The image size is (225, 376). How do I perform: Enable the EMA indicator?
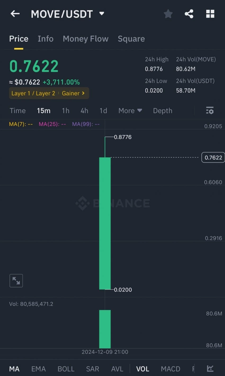[39, 369]
